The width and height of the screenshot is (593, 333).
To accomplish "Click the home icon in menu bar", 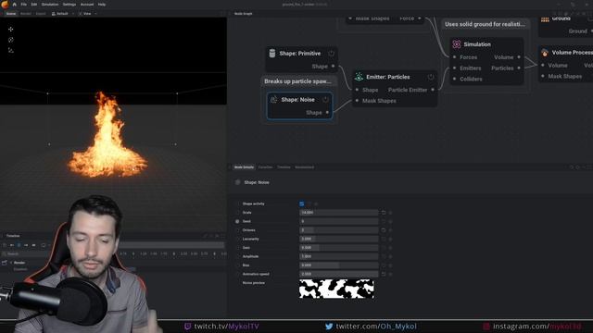I will tap(15, 5).
